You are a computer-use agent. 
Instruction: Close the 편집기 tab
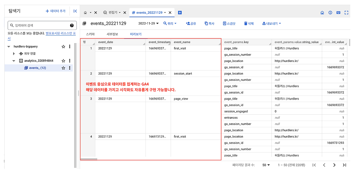(x=125, y=12)
